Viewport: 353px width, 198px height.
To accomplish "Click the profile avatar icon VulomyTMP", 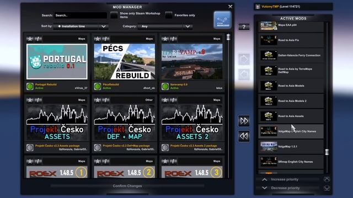I will 258,7.
